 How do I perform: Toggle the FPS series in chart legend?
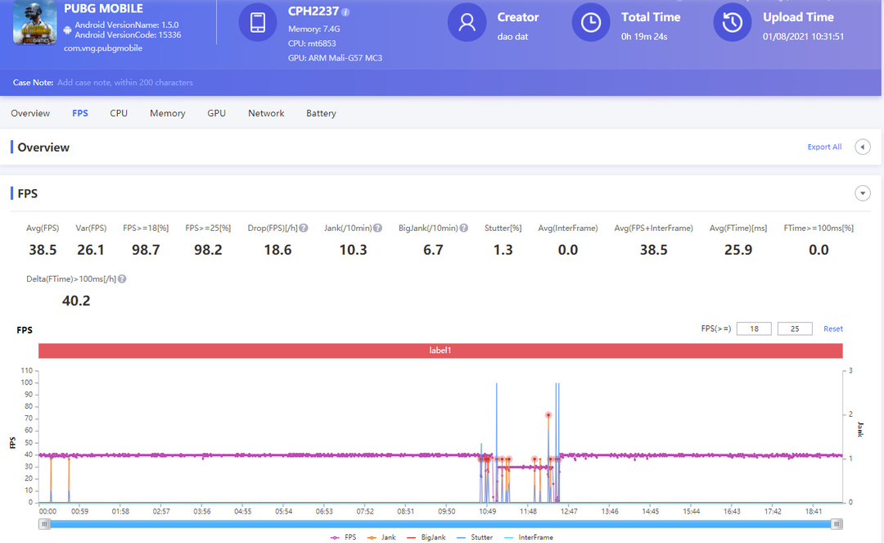pyautogui.click(x=343, y=537)
